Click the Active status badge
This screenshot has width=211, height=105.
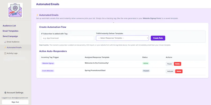pos(146,63)
